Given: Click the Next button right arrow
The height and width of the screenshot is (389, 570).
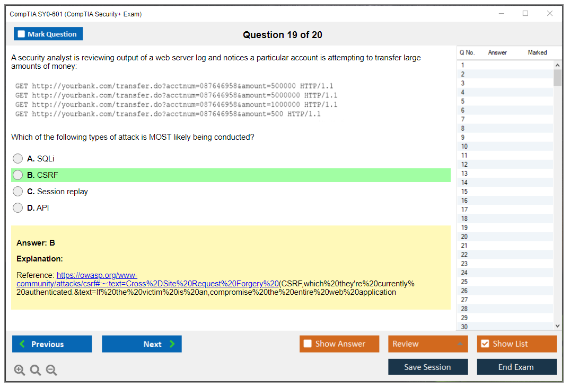Looking at the screenshot, I should coord(172,344).
